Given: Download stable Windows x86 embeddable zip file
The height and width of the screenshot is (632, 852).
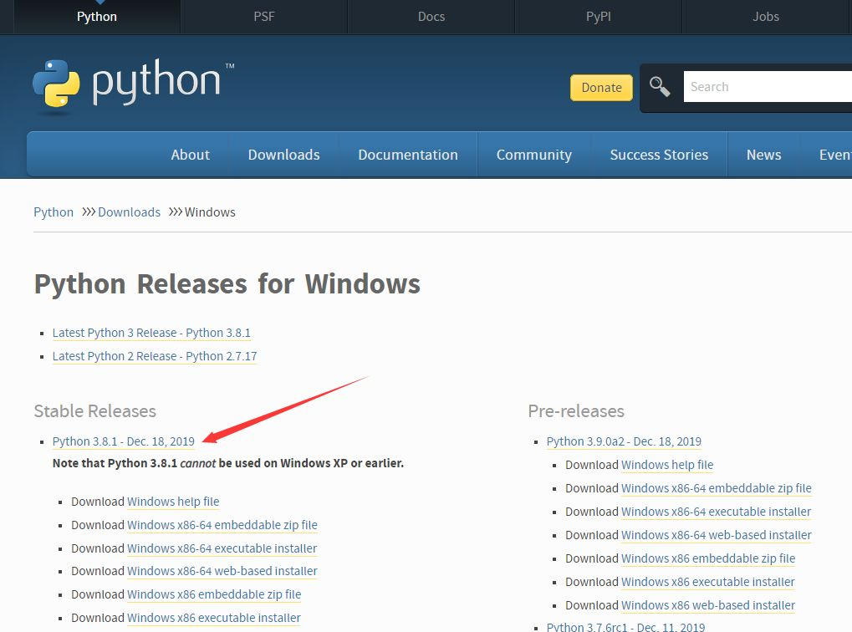Looking at the screenshot, I should [214, 594].
